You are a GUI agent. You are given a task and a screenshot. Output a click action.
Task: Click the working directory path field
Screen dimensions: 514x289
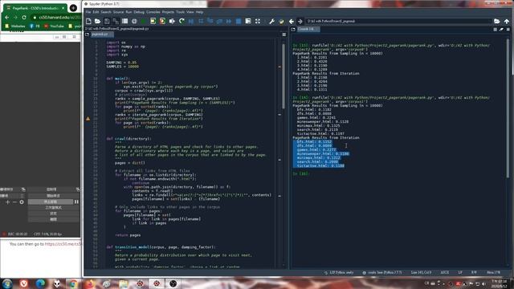click(398, 22)
